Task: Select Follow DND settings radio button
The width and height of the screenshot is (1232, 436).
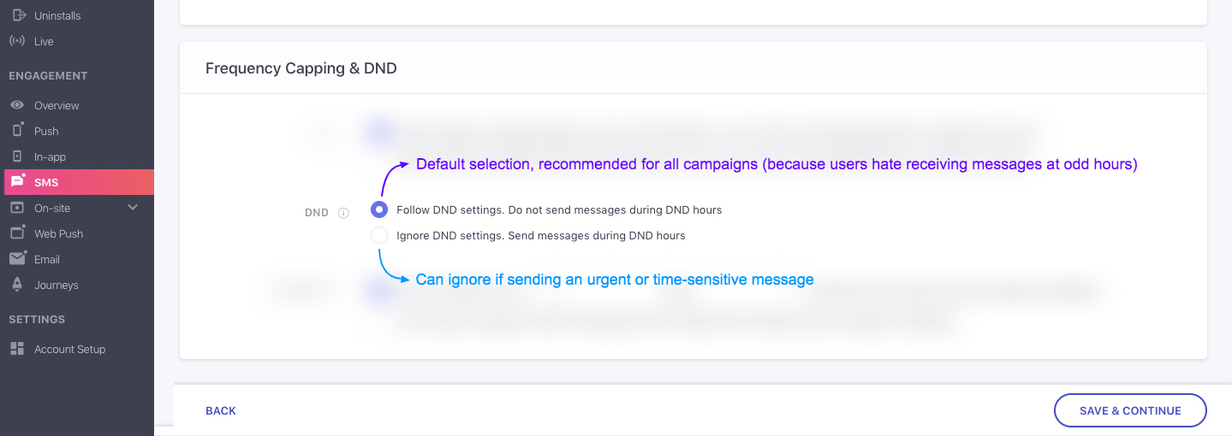Action: [x=378, y=209]
